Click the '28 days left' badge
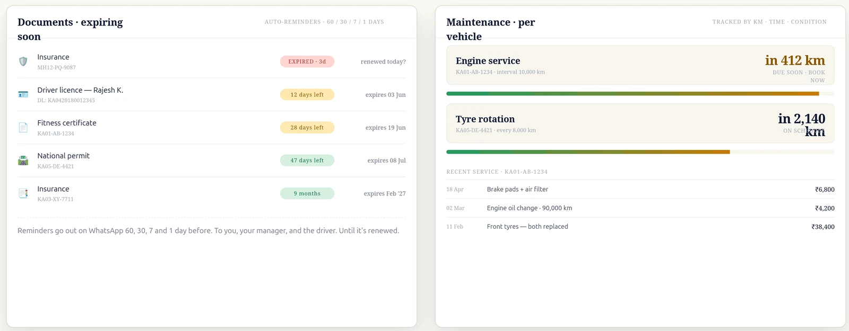This screenshot has height=331, width=849. (x=307, y=128)
